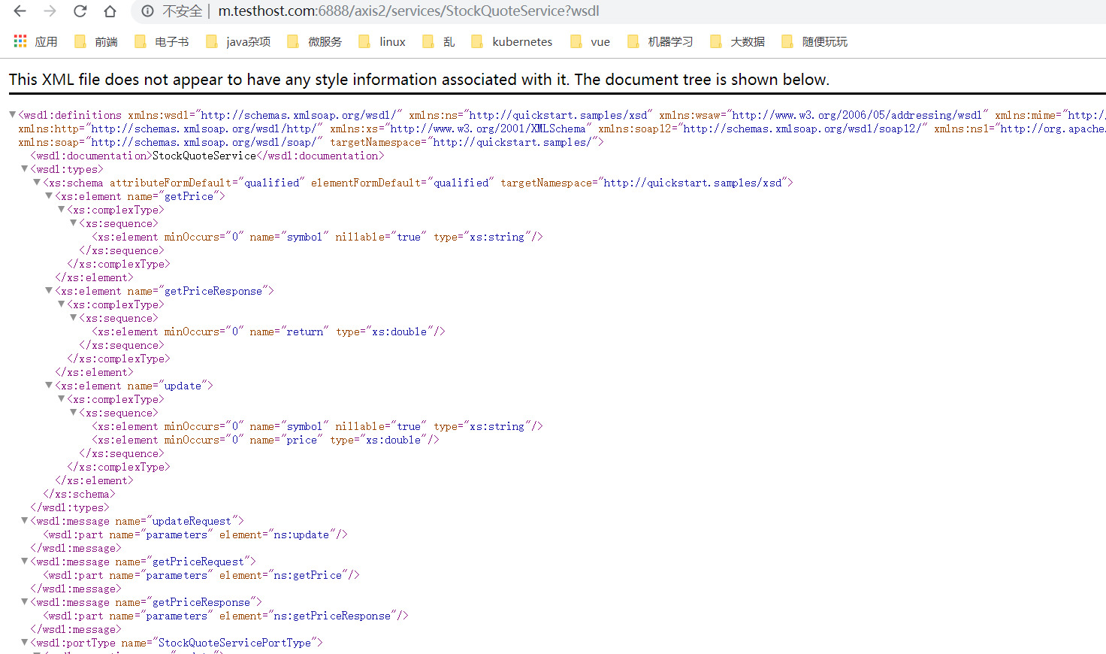Reload the current page
The image size is (1106, 654).
point(80,11)
